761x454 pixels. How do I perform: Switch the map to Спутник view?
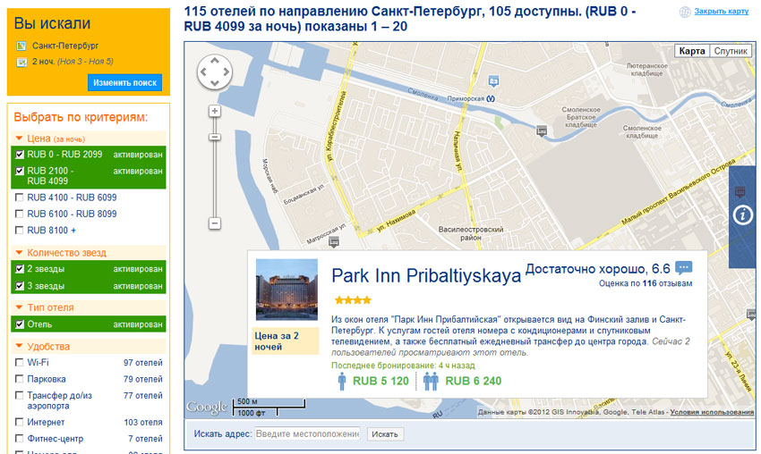coord(731,51)
